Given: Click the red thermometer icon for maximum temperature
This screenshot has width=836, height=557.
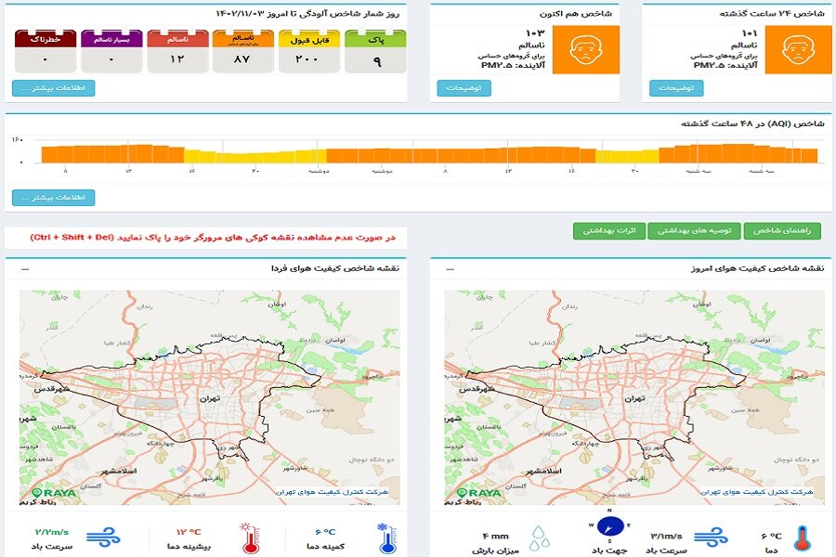Looking at the screenshot, I should 248,536.
